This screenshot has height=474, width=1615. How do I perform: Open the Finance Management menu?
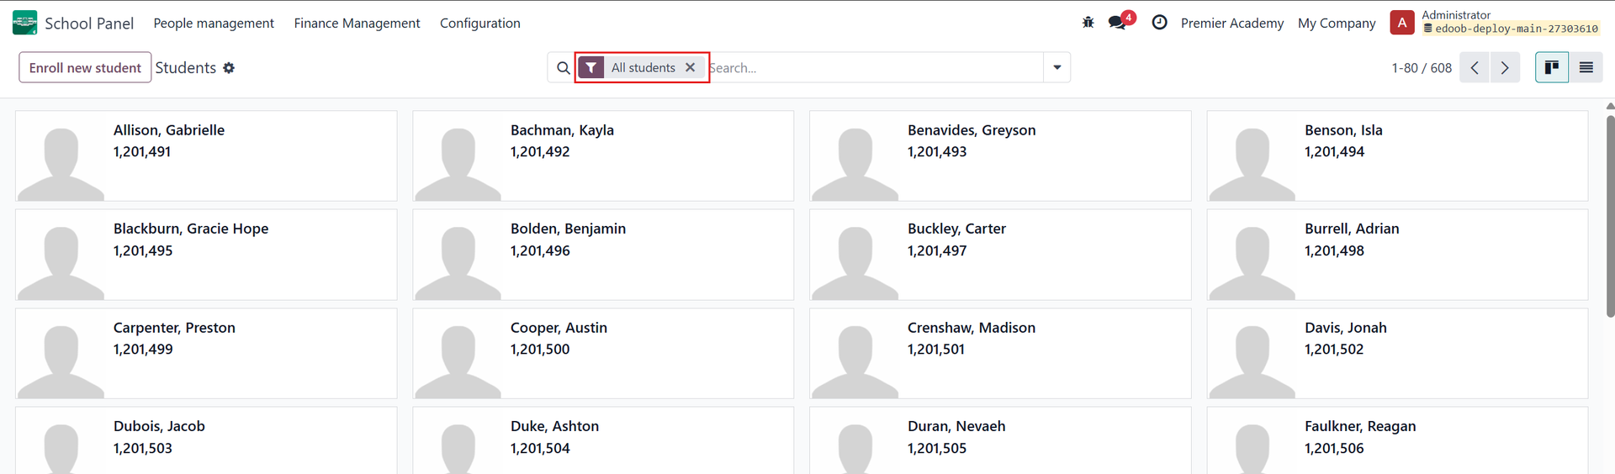357,24
